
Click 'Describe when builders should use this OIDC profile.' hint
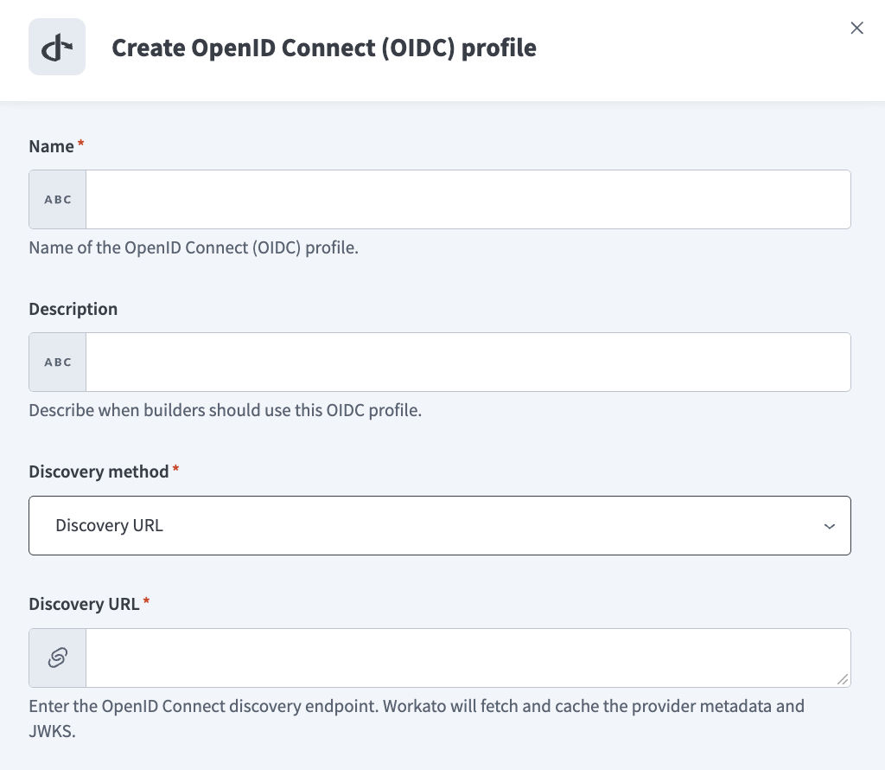click(x=226, y=410)
